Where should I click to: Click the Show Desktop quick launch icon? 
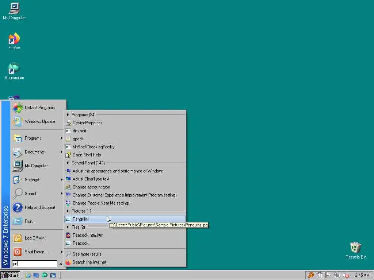(x=36, y=276)
